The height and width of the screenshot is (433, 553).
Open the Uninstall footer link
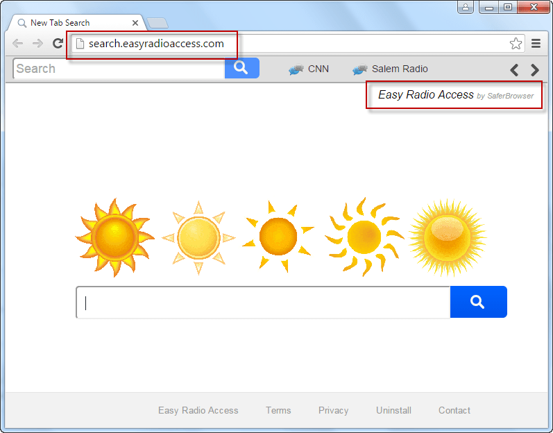click(x=393, y=410)
